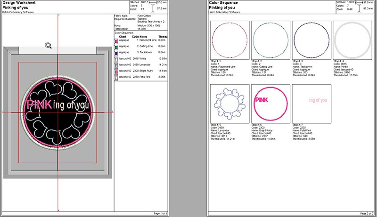Click the 'Page 2 of 3' footer label
The image size is (377, 217).
[x=364, y=213]
